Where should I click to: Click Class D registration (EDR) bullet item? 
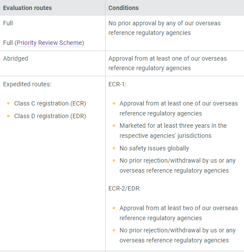click(50, 116)
